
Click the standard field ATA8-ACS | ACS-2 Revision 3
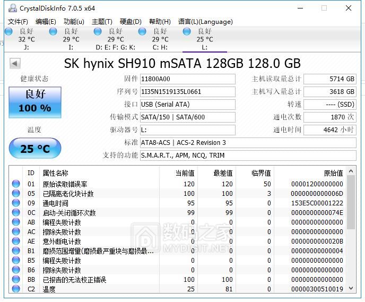click(x=248, y=142)
